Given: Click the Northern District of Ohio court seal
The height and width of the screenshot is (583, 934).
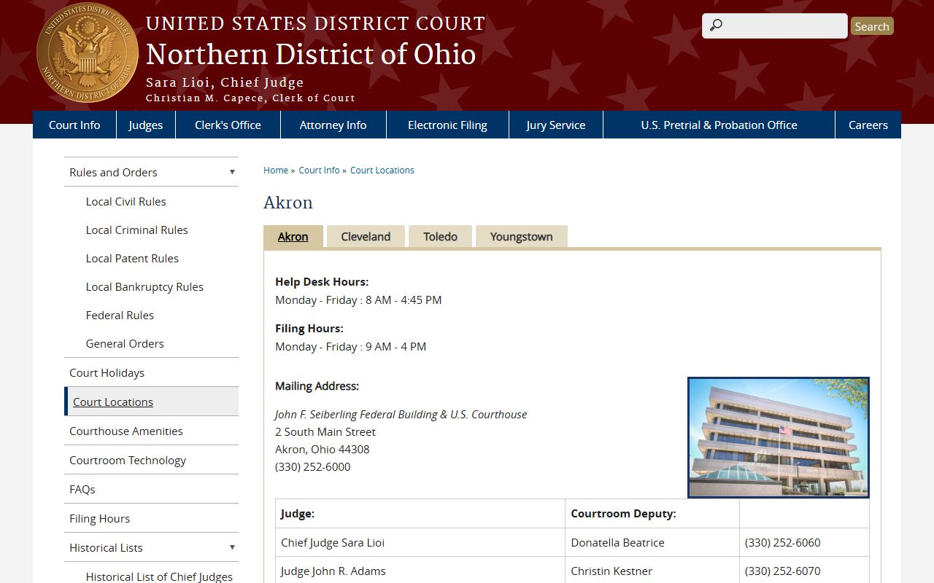Looking at the screenshot, I should pos(87,52).
